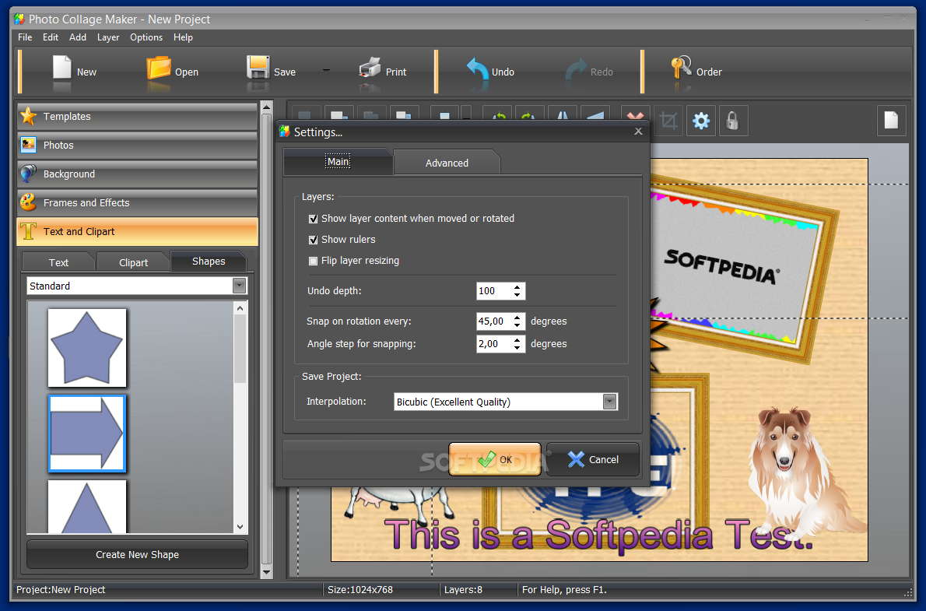
Task: Open the File menu
Action: click(25, 37)
